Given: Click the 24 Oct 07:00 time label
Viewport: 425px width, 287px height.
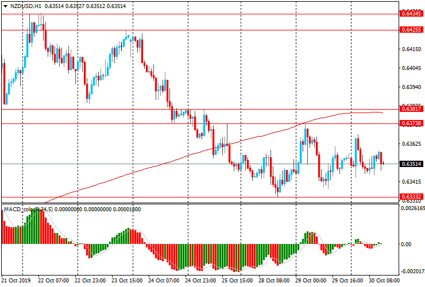Looking at the screenshot, I should pos(164,280).
